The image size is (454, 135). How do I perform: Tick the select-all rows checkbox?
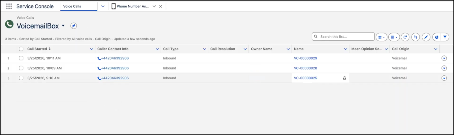coord(21,49)
